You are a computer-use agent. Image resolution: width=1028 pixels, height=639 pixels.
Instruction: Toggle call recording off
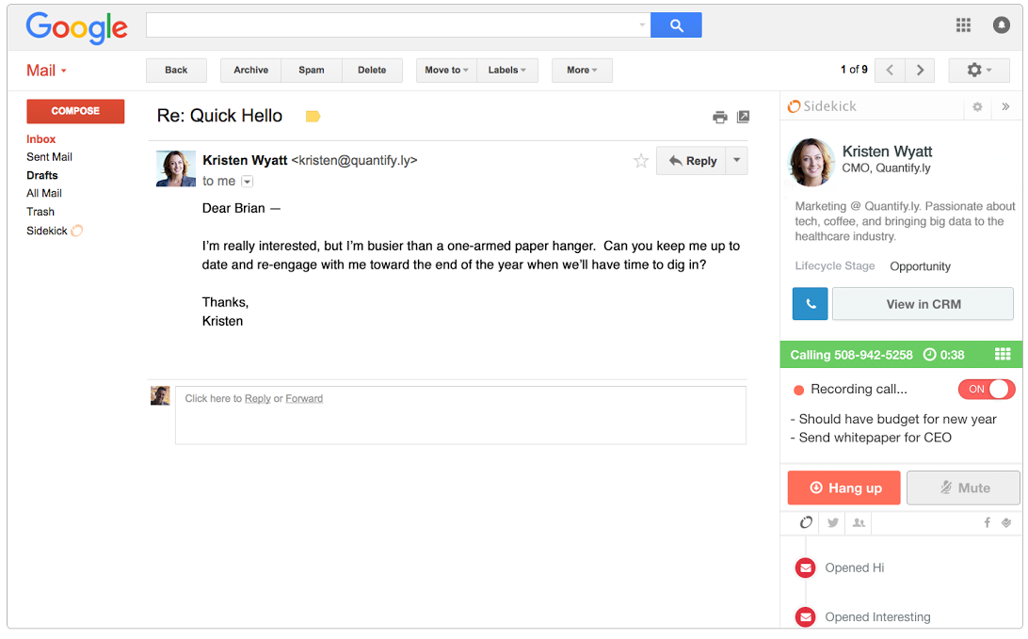click(x=986, y=389)
